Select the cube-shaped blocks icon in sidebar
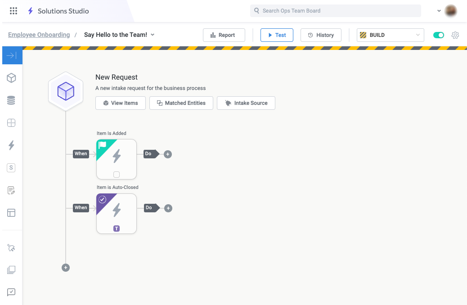This screenshot has height=305, width=467. click(12, 77)
